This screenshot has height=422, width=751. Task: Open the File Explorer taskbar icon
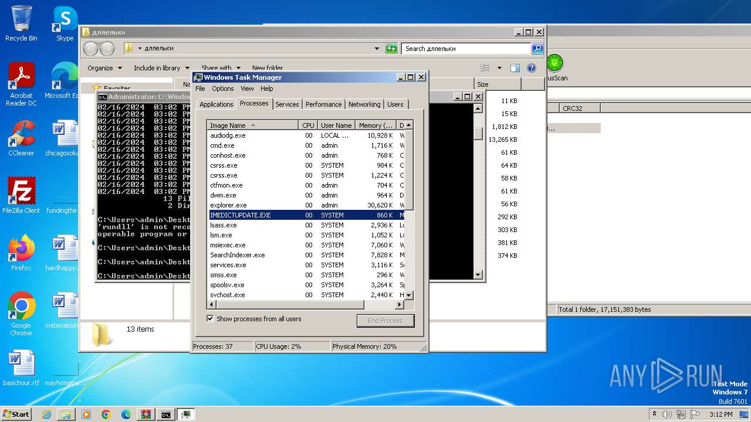click(x=66, y=414)
